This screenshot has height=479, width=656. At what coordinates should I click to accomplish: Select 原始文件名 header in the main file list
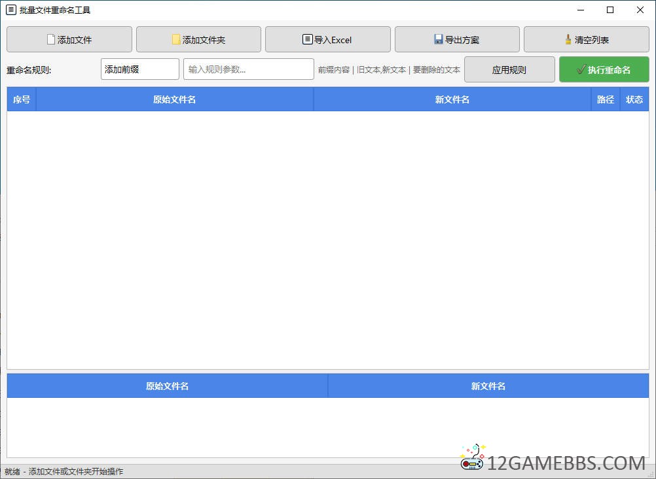(175, 99)
